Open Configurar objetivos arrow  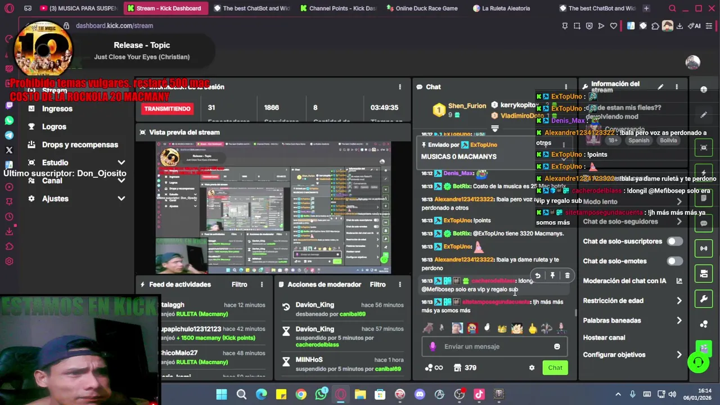coord(679,355)
